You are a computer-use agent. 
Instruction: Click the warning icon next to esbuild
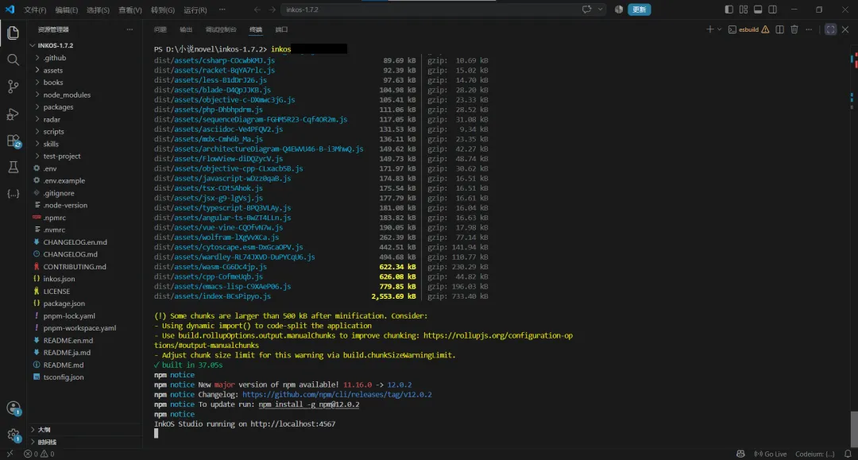[766, 29]
